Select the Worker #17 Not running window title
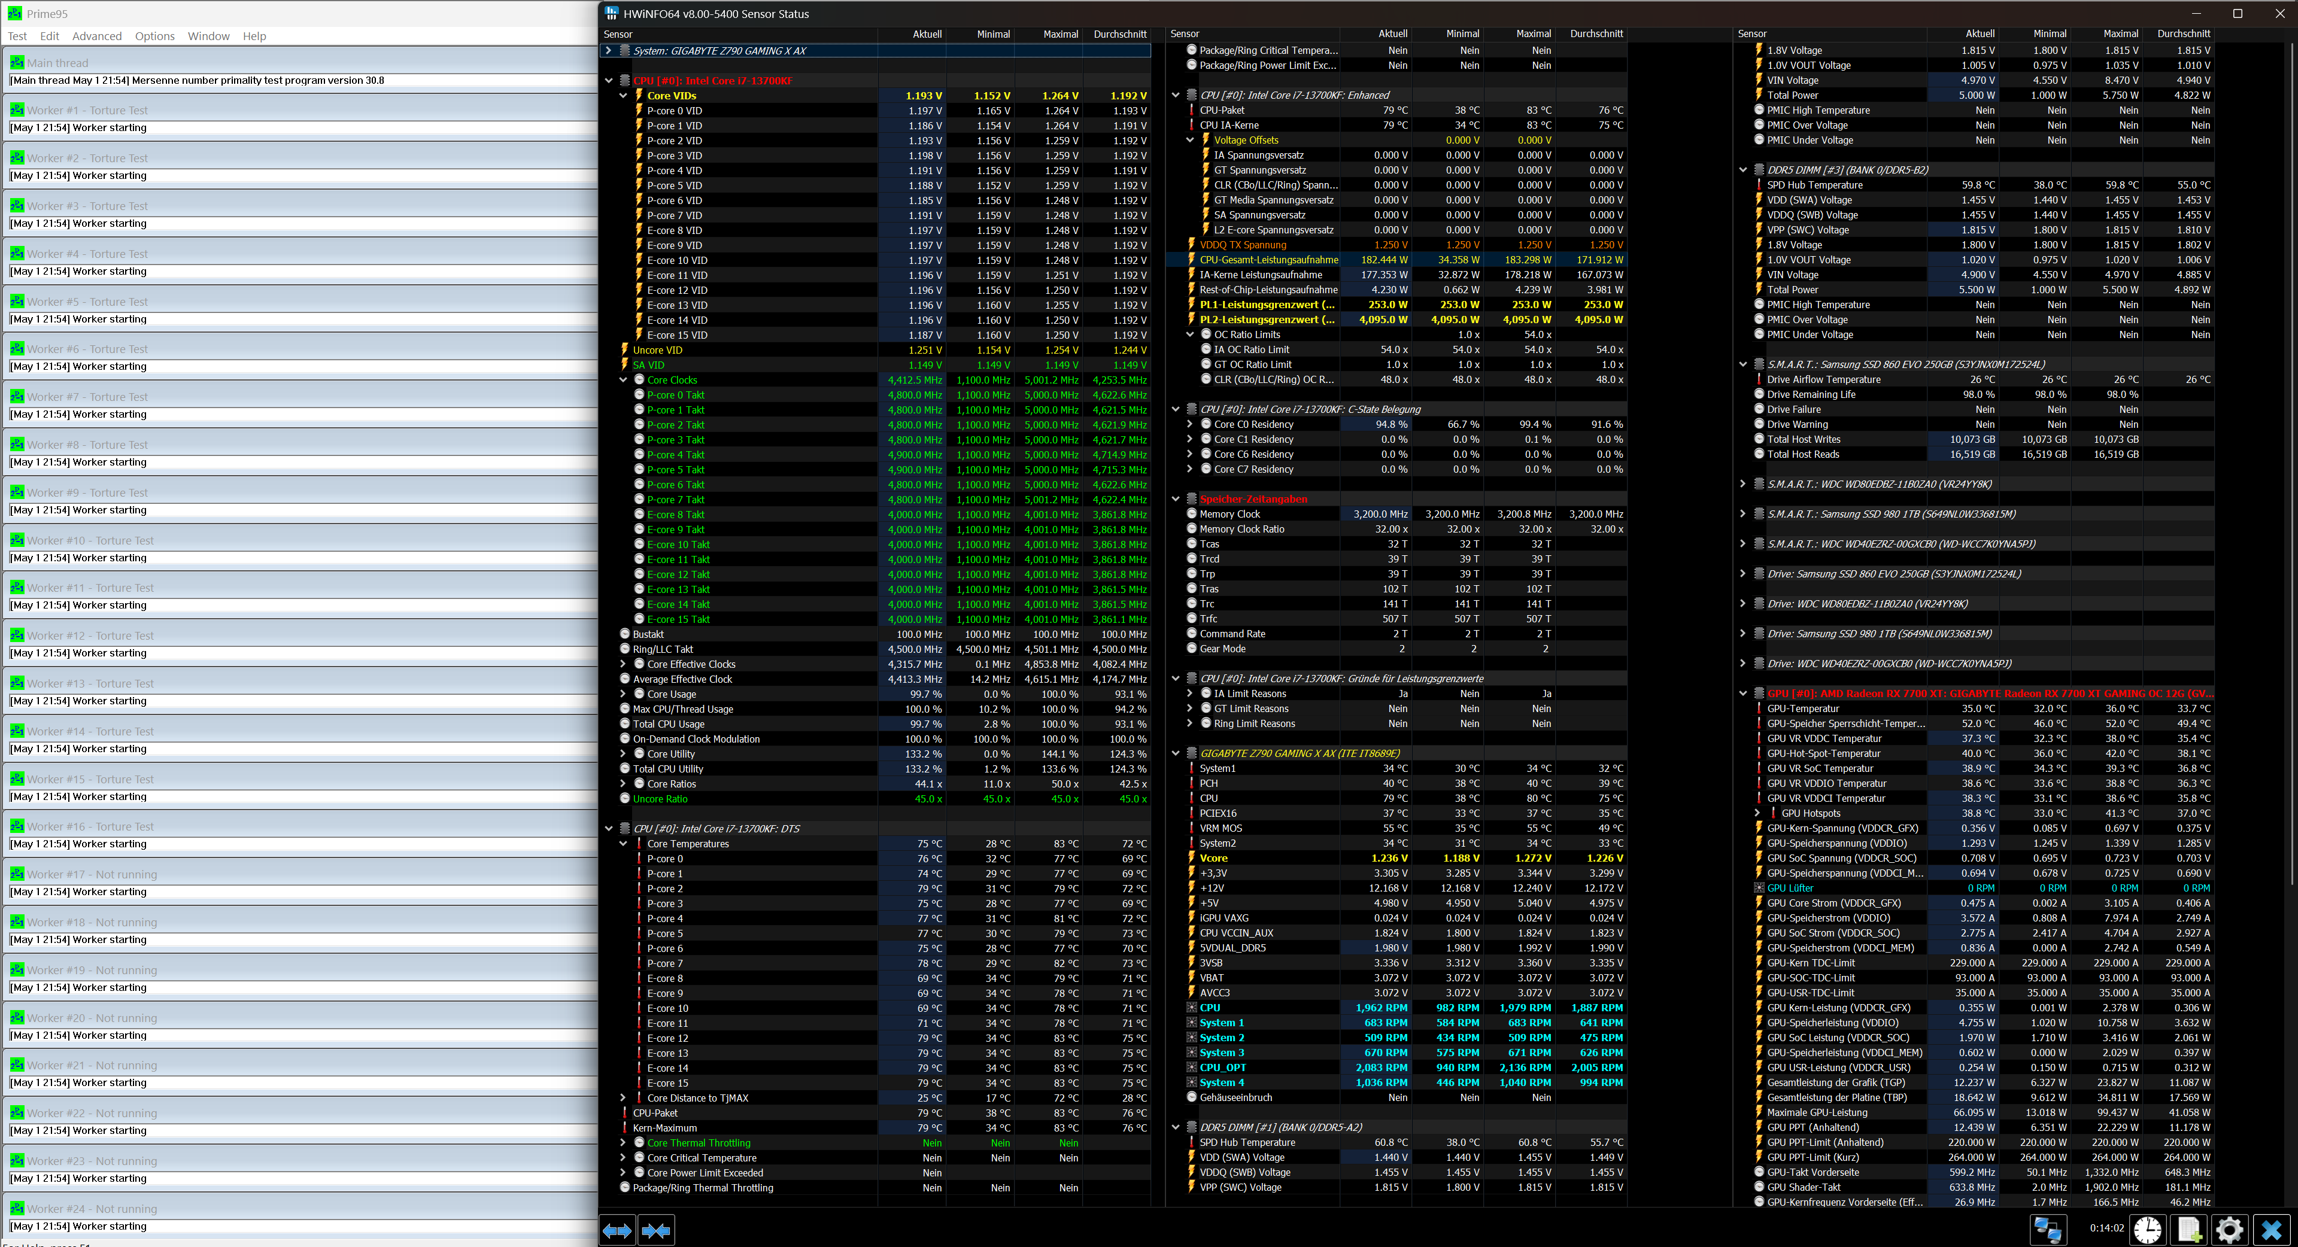2298x1247 pixels. pyautogui.click(x=91, y=874)
